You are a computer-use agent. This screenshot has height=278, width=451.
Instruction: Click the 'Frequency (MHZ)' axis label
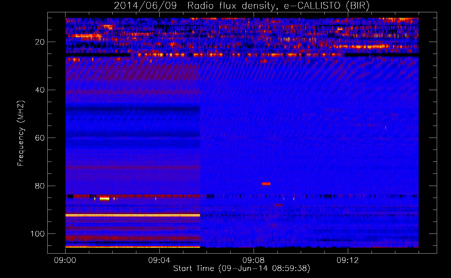(x=21, y=133)
